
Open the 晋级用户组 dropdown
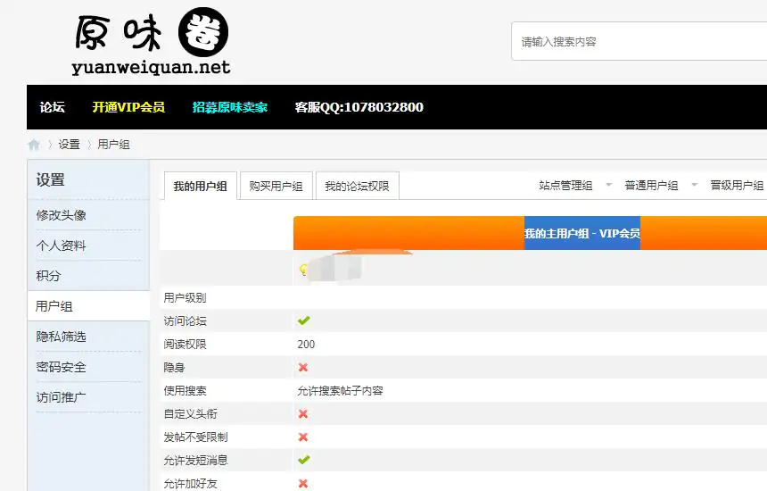(738, 185)
